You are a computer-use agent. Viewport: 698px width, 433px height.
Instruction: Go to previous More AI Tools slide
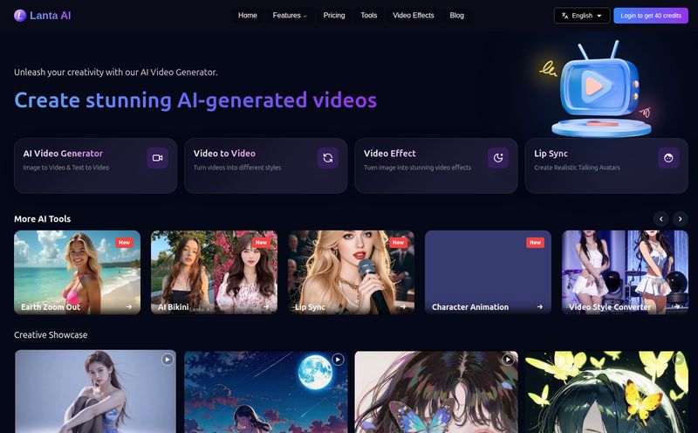tap(661, 219)
